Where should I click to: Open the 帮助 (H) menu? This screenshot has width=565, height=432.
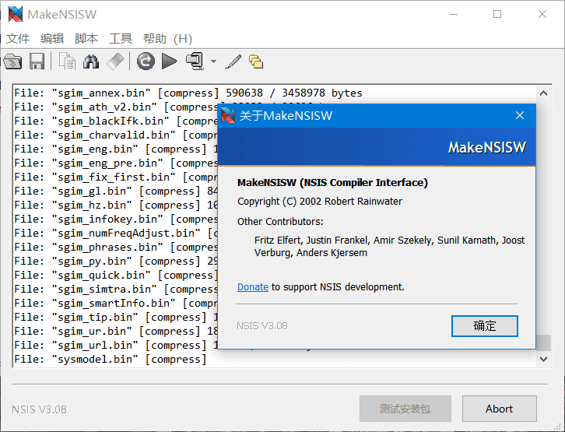click(167, 38)
